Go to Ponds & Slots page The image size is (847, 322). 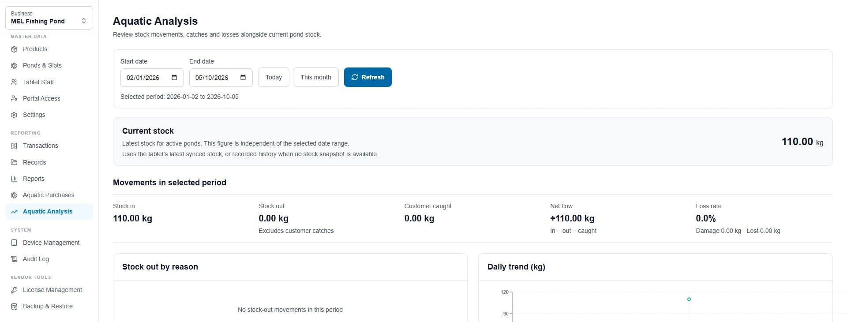click(49, 65)
